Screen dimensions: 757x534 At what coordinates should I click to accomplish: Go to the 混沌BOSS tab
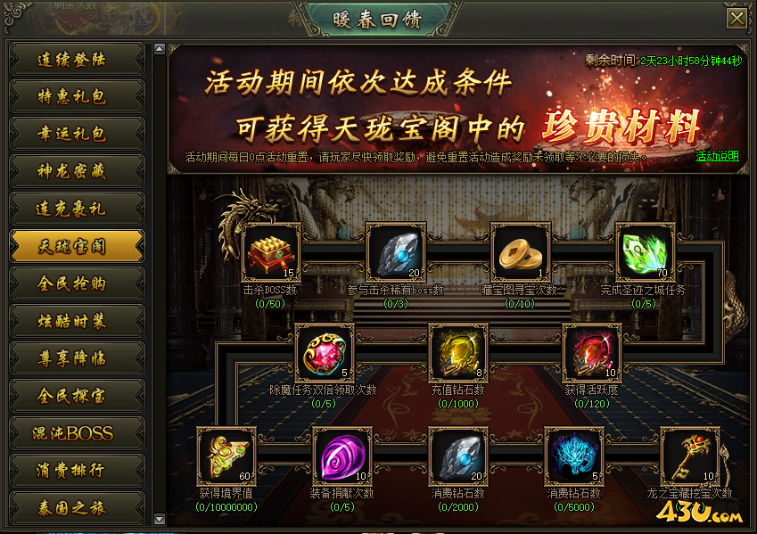(x=77, y=433)
